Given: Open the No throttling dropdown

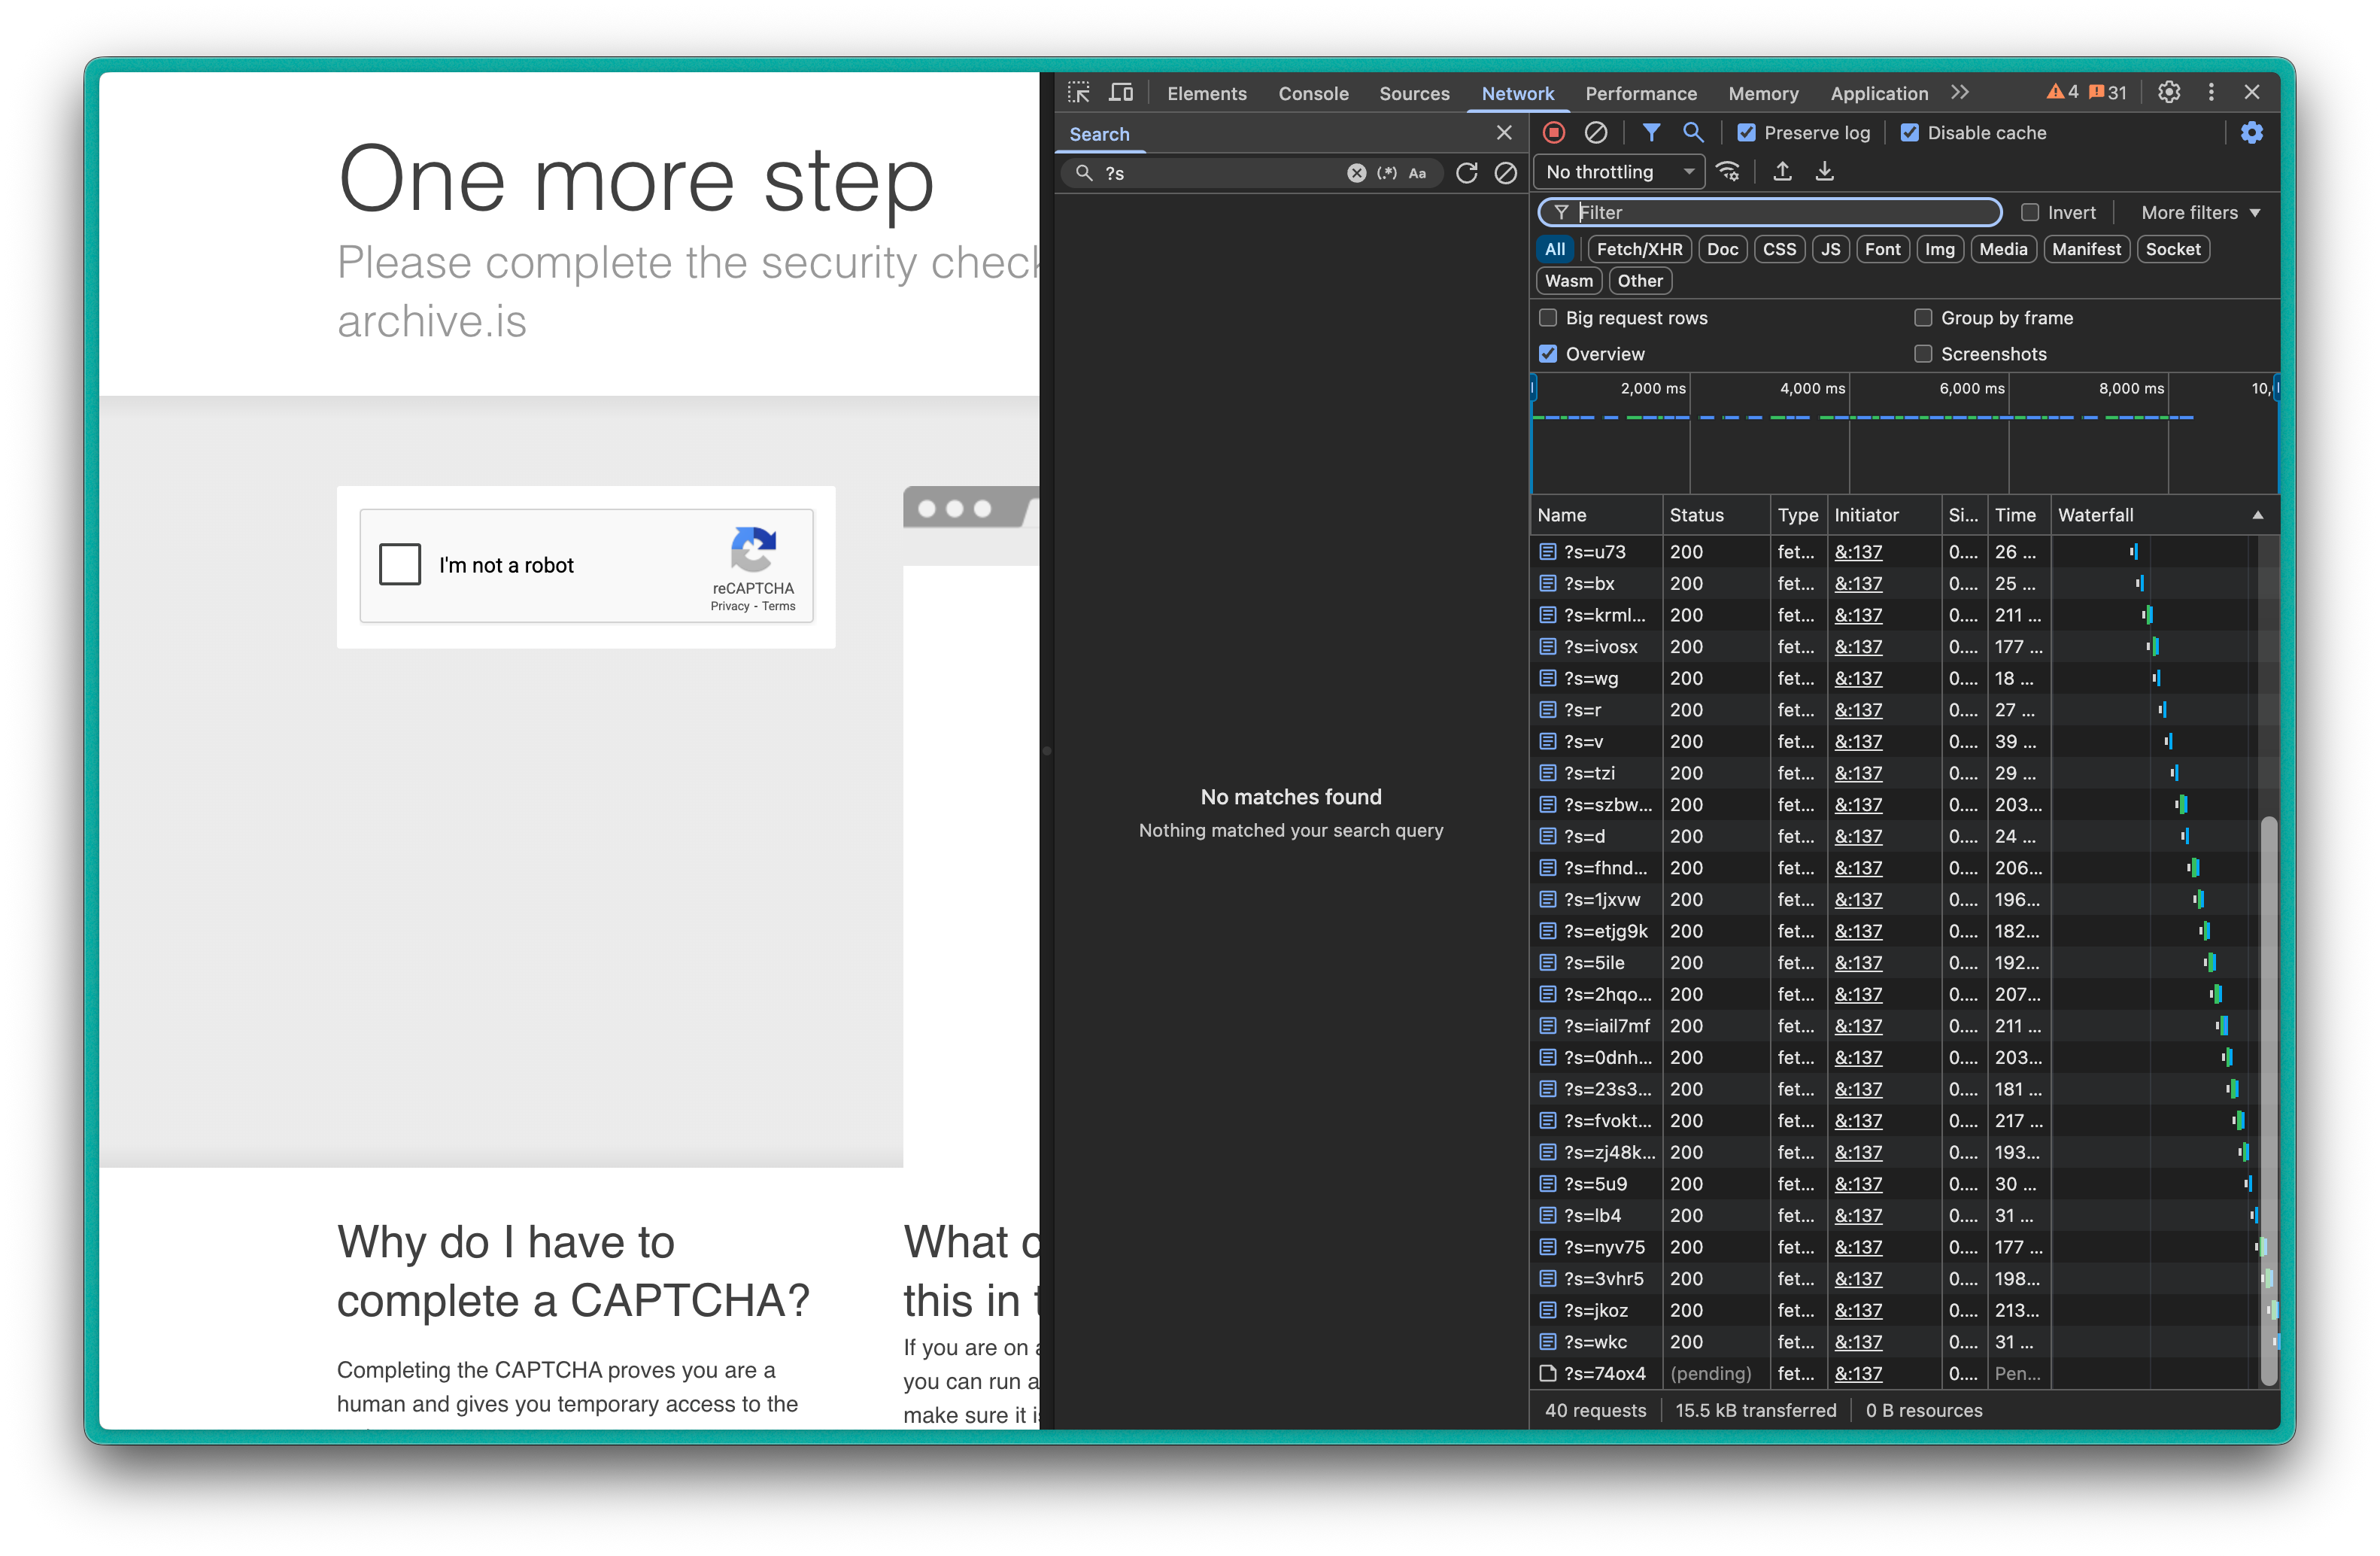Looking at the screenshot, I should [x=1618, y=172].
